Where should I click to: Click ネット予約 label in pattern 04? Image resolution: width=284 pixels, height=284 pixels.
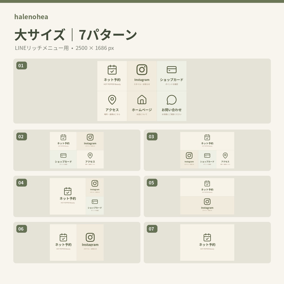(68, 199)
